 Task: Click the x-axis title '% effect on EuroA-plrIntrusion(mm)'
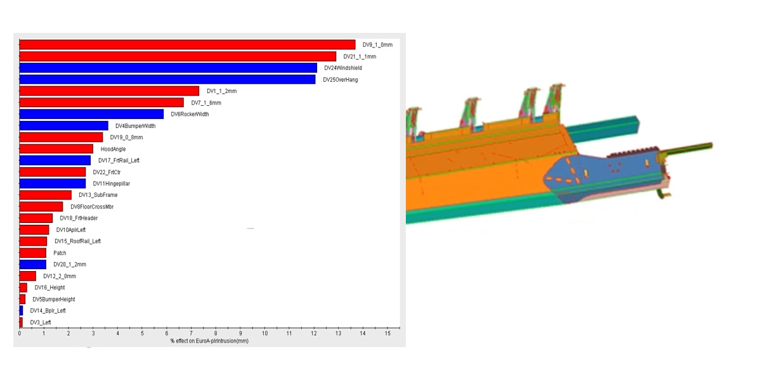209,341
